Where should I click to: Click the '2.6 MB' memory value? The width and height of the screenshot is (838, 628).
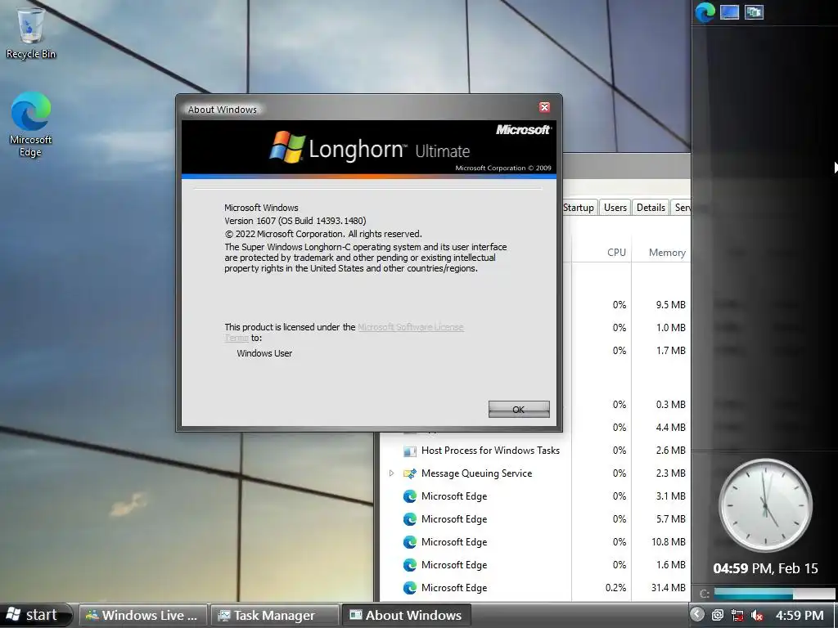pyautogui.click(x=671, y=451)
